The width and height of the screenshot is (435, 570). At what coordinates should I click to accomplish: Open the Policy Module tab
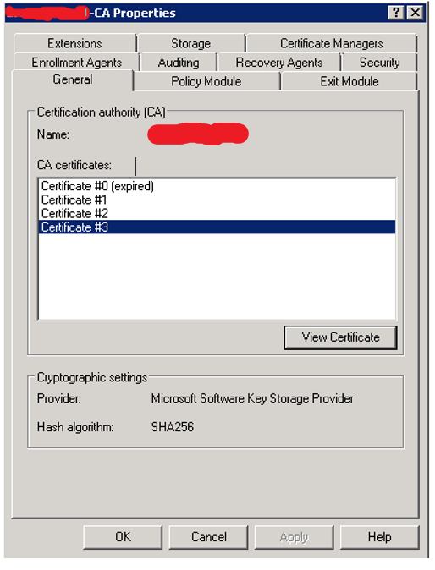click(206, 81)
